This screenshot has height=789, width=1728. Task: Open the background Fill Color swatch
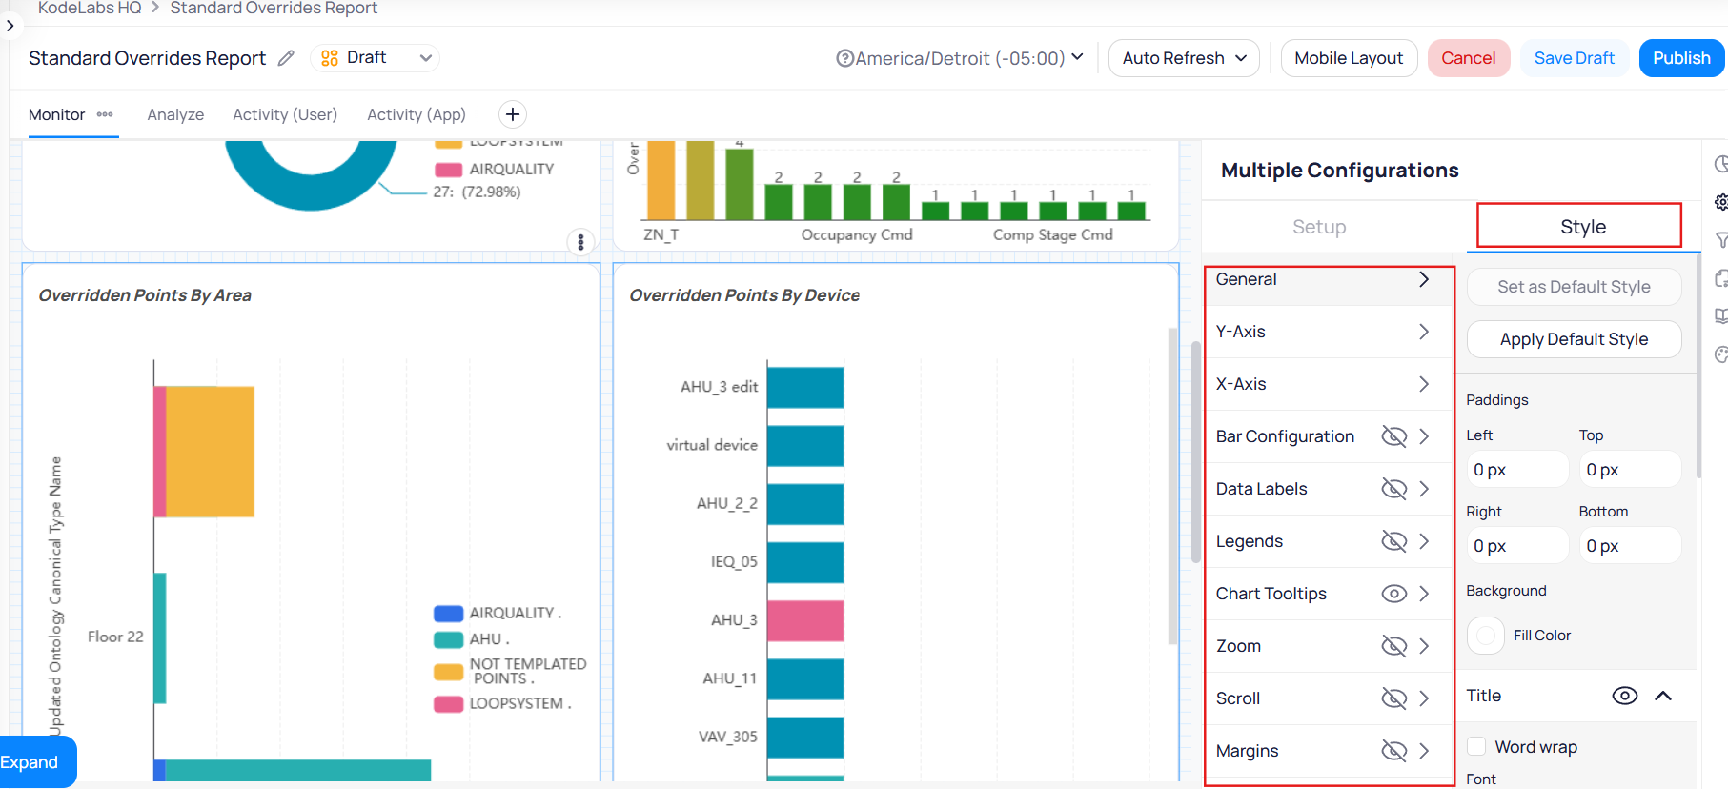pos(1485,636)
